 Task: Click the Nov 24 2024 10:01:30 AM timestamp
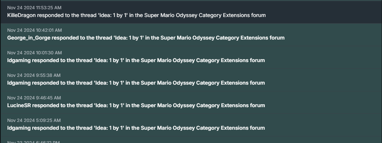(35, 53)
